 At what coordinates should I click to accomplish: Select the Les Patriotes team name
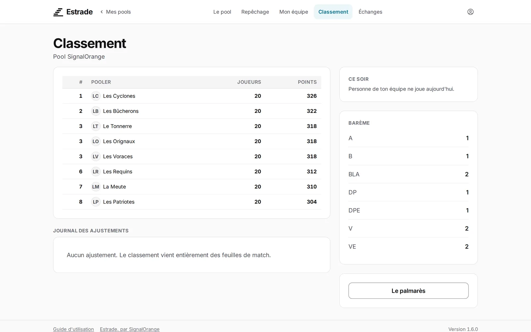click(119, 202)
